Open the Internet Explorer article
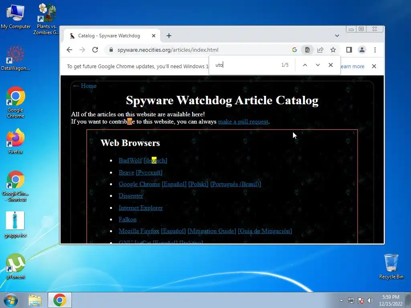The height and width of the screenshot is (308, 411). pyautogui.click(x=140, y=208)
